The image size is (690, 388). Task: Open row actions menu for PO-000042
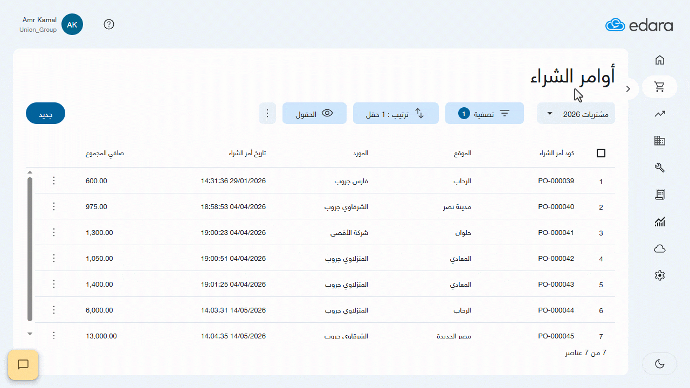point(53,258)
